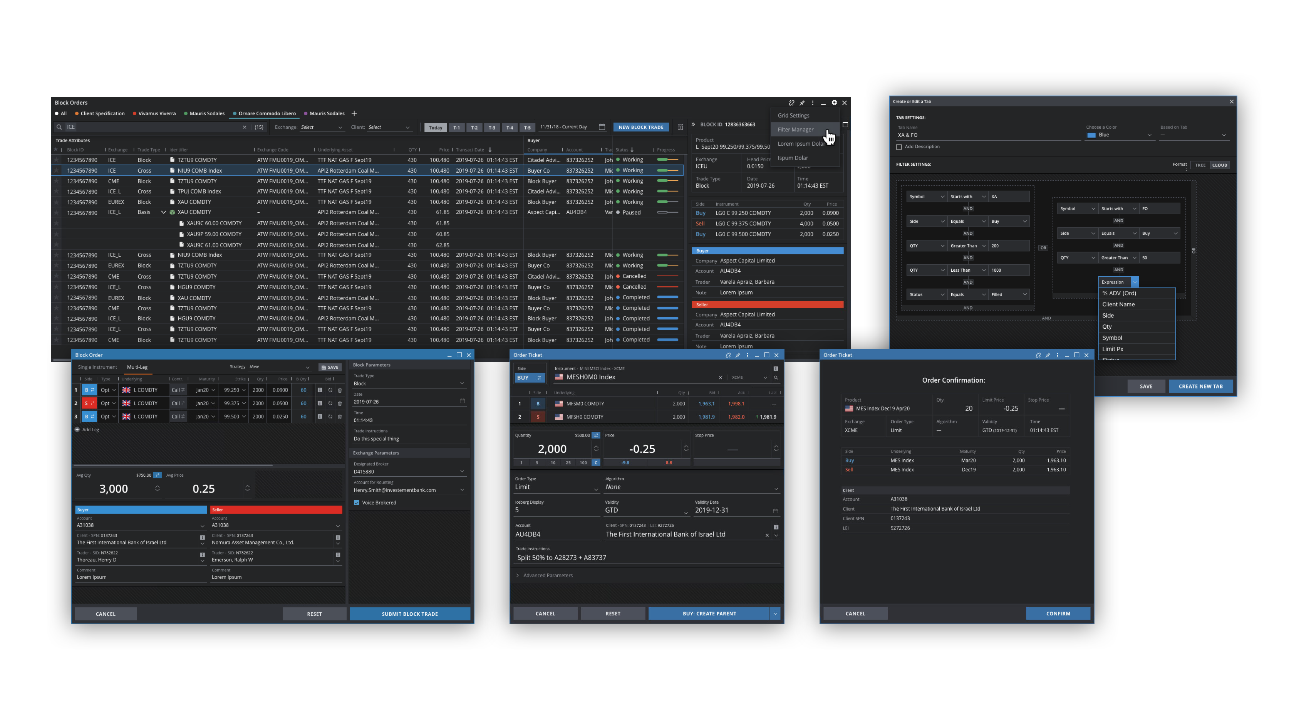1294x716 pixels.
Task: Pin the Block Orders window
Action: pos(802,103)
